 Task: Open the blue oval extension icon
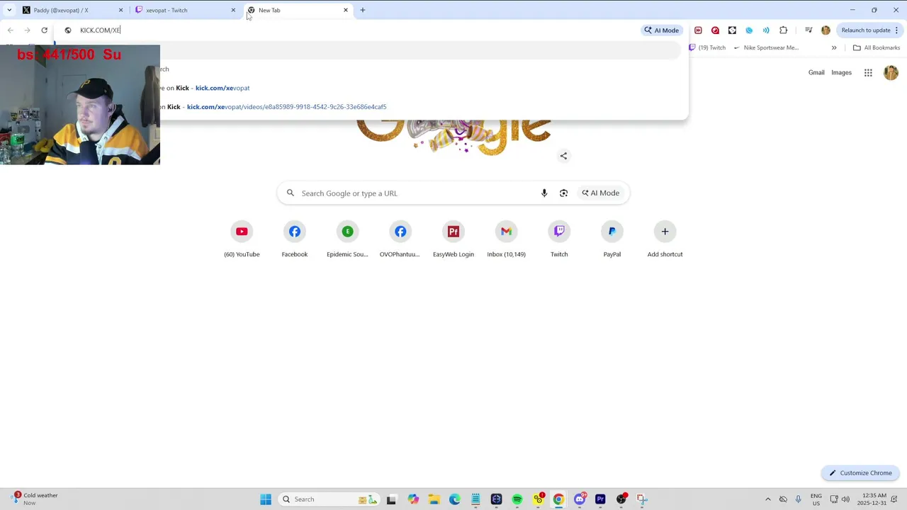[749, 30]
